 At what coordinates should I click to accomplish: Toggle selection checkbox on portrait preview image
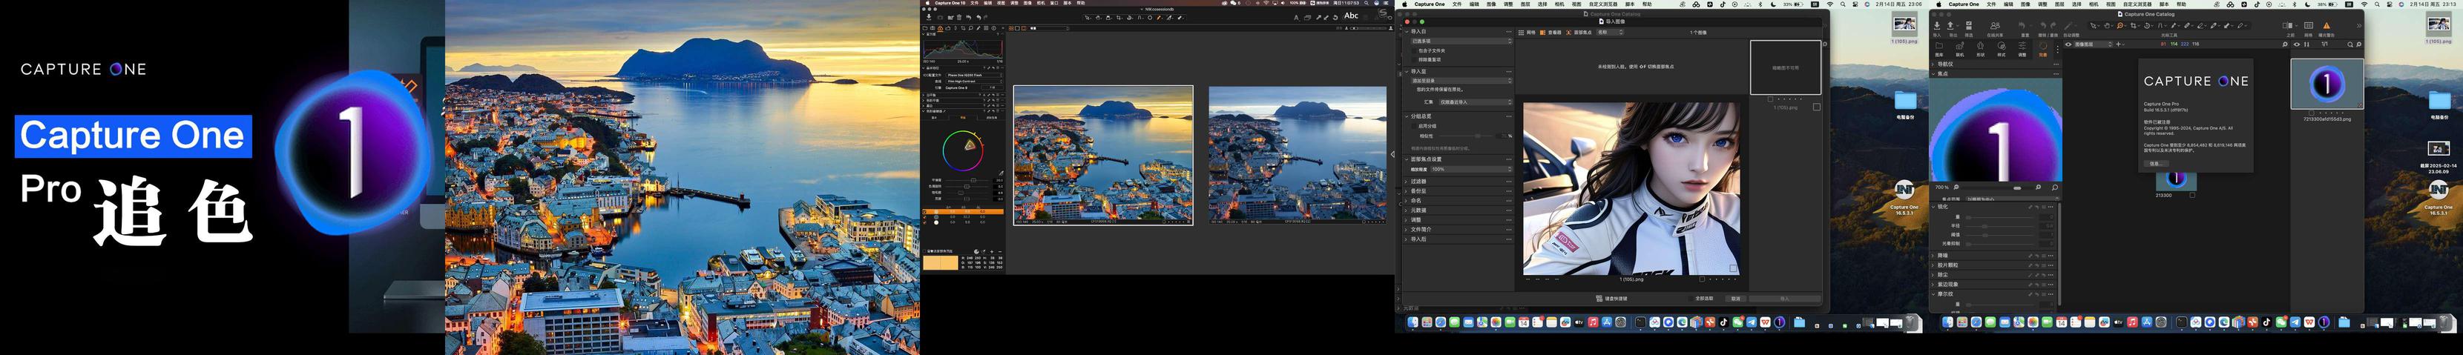click(1732, 268)
